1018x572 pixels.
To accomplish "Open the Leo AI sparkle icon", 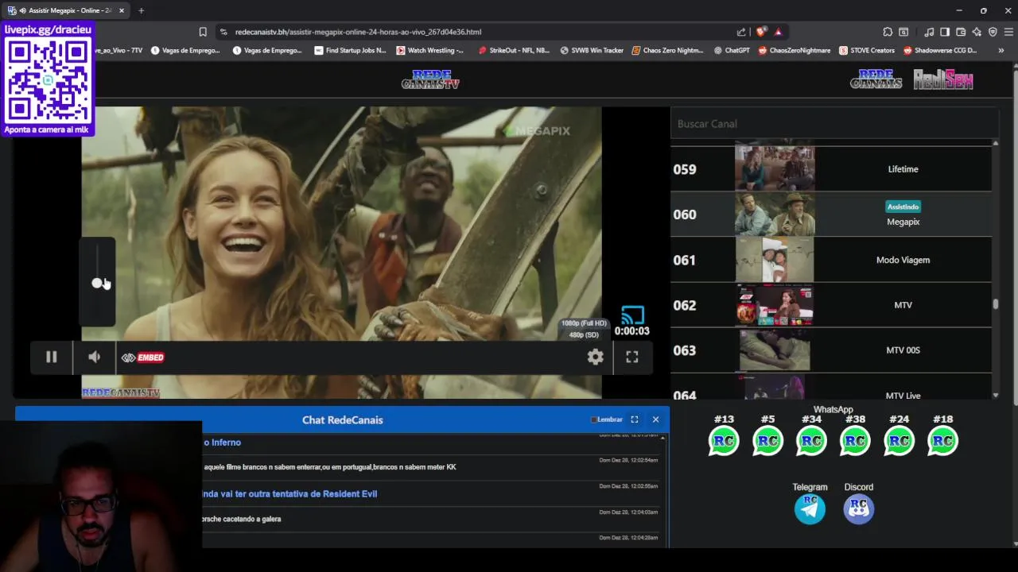I will coord(977,32).
